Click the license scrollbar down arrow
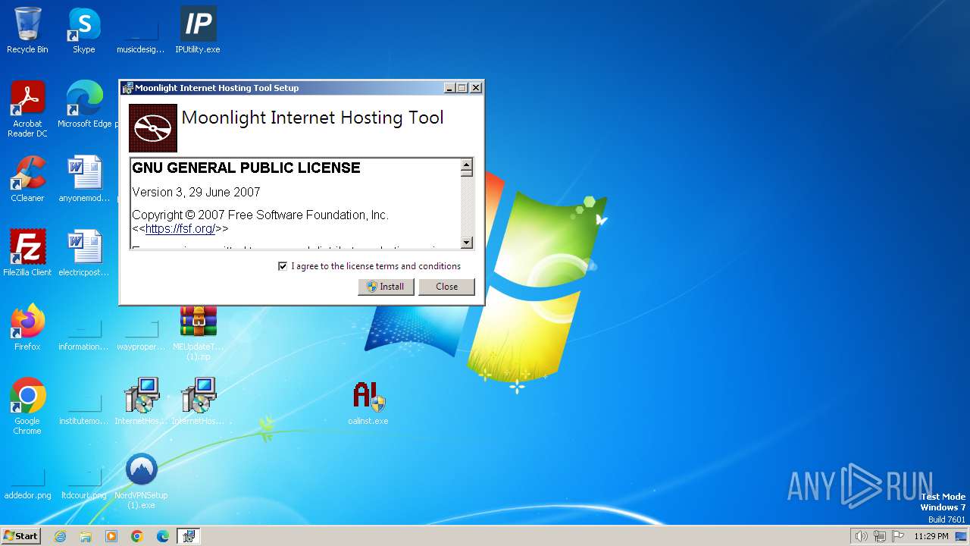Screen dimensions: 970x546 pyautogui.click(x=467, y=243)
